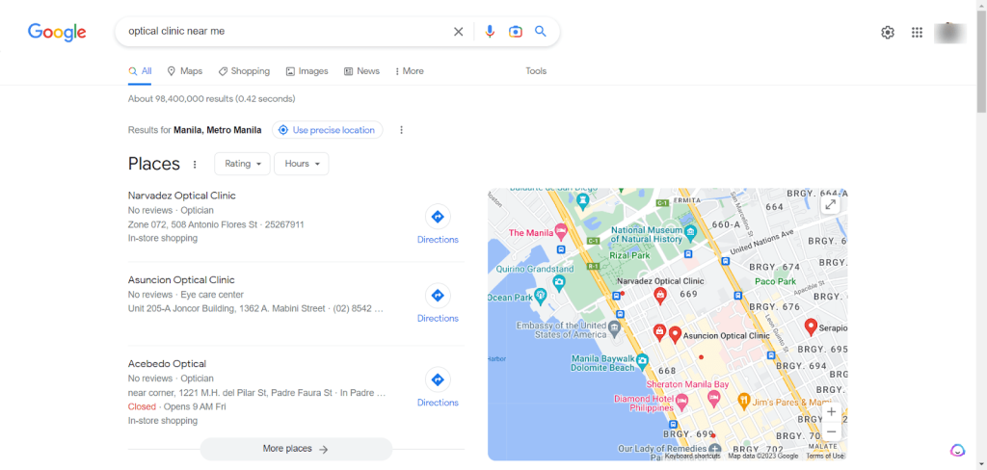Click Use precise location button
The height and width of the screenshot is (470, 987).
(328, 130)
